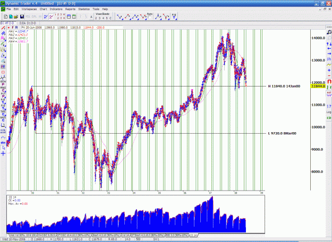Viewport: 332px width, 242px height.
Task: Open the Tools menu
Action: point(96,9)
